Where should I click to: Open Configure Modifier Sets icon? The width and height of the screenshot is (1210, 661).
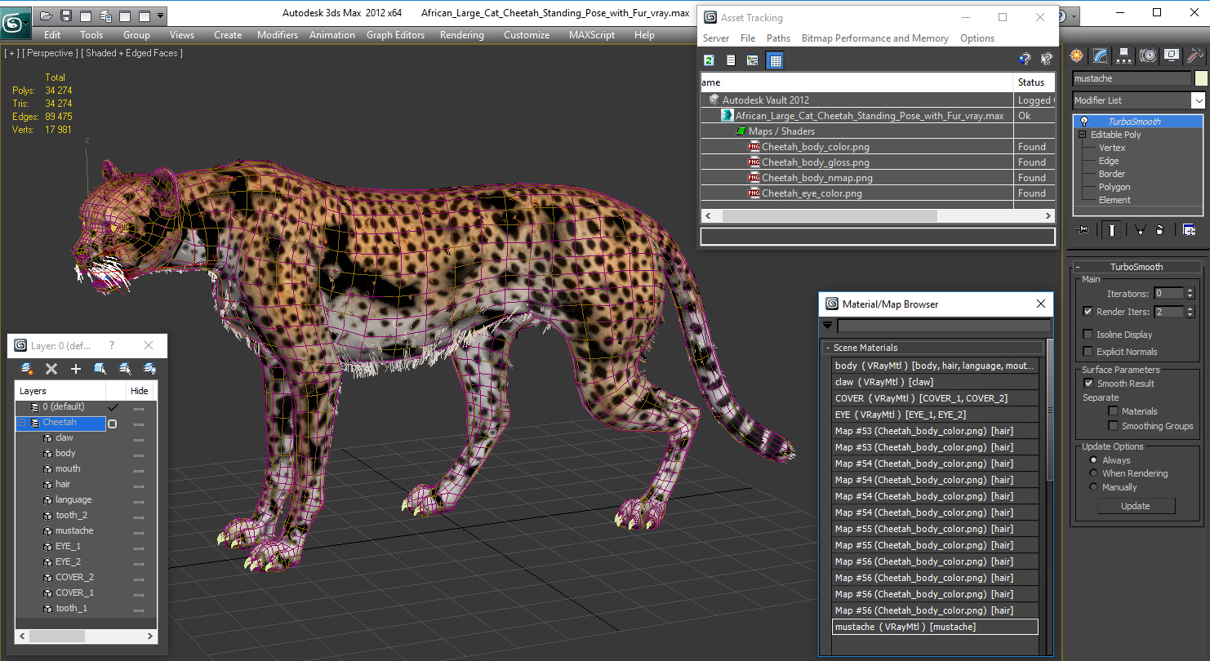coord(1189,229)
